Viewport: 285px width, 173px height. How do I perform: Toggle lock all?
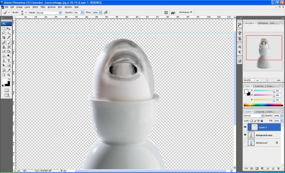tap(262, 121)
